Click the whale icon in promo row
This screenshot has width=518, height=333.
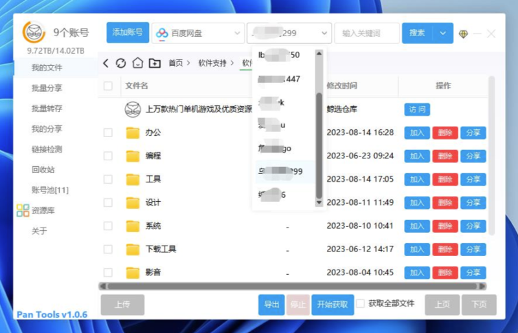(133, 109)
